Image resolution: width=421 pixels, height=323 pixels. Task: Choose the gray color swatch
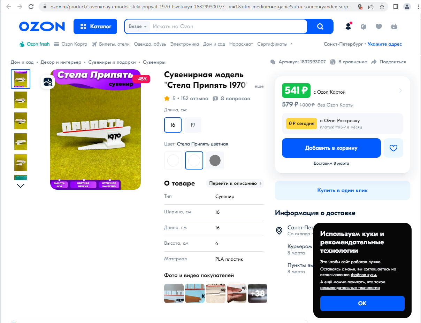point(215,160)
